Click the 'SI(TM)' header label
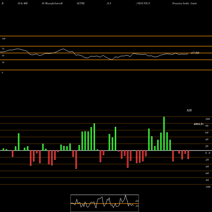This screenshot has height=212, width=212. (81, 3)
